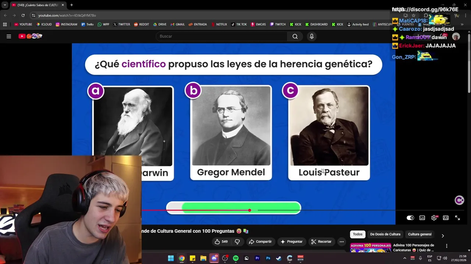This screenshot has width=471, height=264.
Task: Open the Windows Start menu
Action: click(171, 258)
